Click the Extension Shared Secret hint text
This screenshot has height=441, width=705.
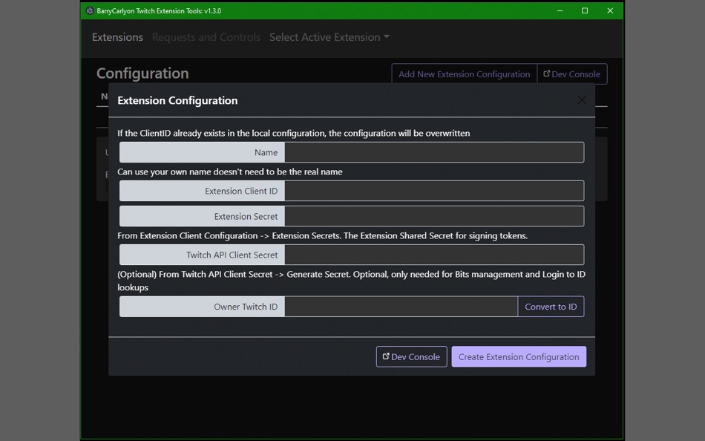[322, 236]
